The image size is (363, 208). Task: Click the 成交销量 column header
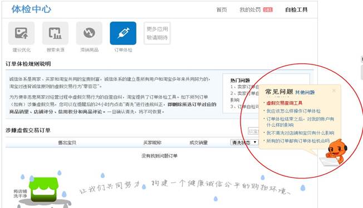point(198,143)
